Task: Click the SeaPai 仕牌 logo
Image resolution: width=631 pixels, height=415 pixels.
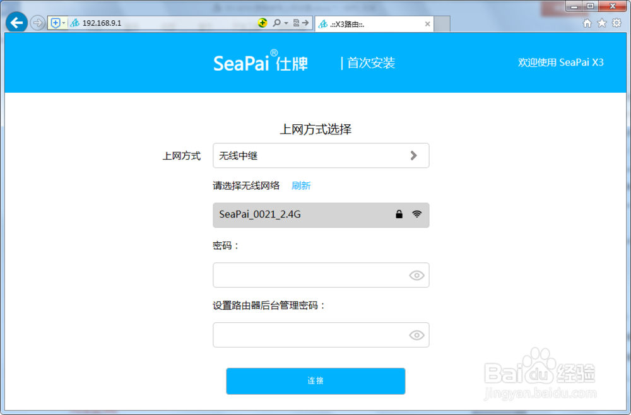Action: point(261,62)
